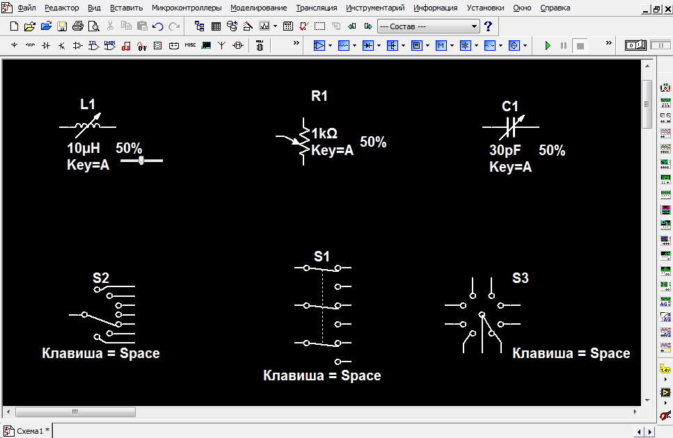Select the MISC components icon
This screenshot has width=673, height=438.
click(x=189, y=45)
